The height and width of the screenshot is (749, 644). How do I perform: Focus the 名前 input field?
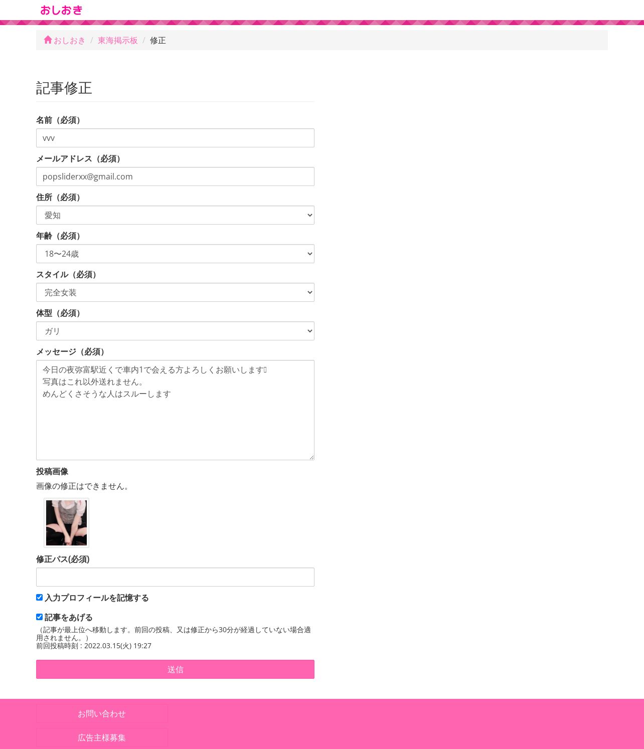175,138
